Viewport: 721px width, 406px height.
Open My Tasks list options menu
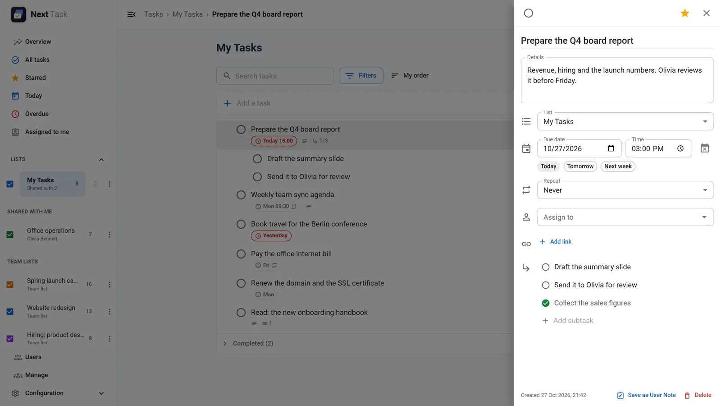tap(110, 184)
